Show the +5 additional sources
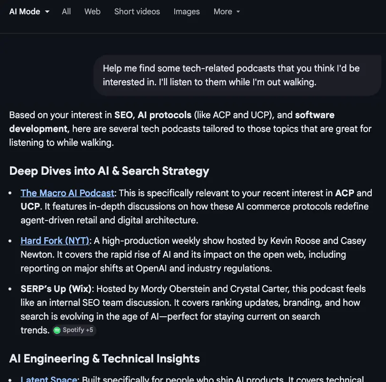Image resolution: width=386 pixels, height=382 pixels. (89, 330)
